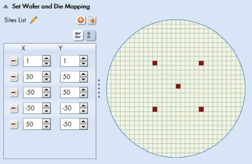Click Y field of the 50, -50 row
The width and height of the screenshot is (252, 164).
click(70, 124)
